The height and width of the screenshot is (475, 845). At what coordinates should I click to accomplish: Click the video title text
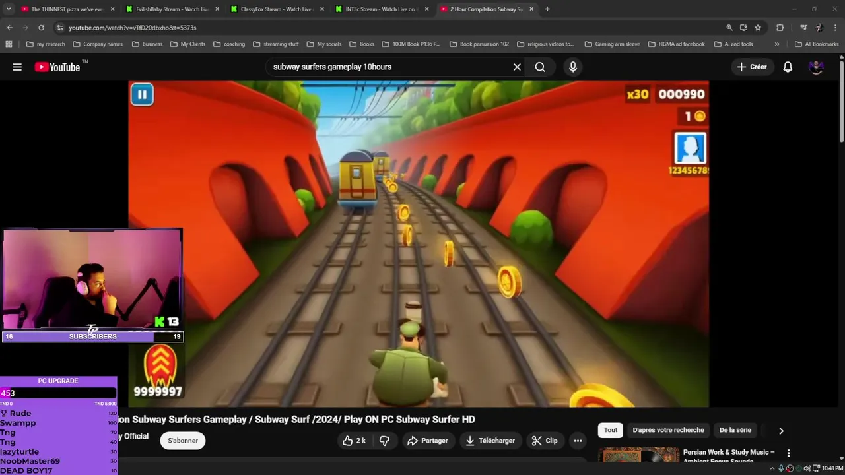click(x=297, y=420)
